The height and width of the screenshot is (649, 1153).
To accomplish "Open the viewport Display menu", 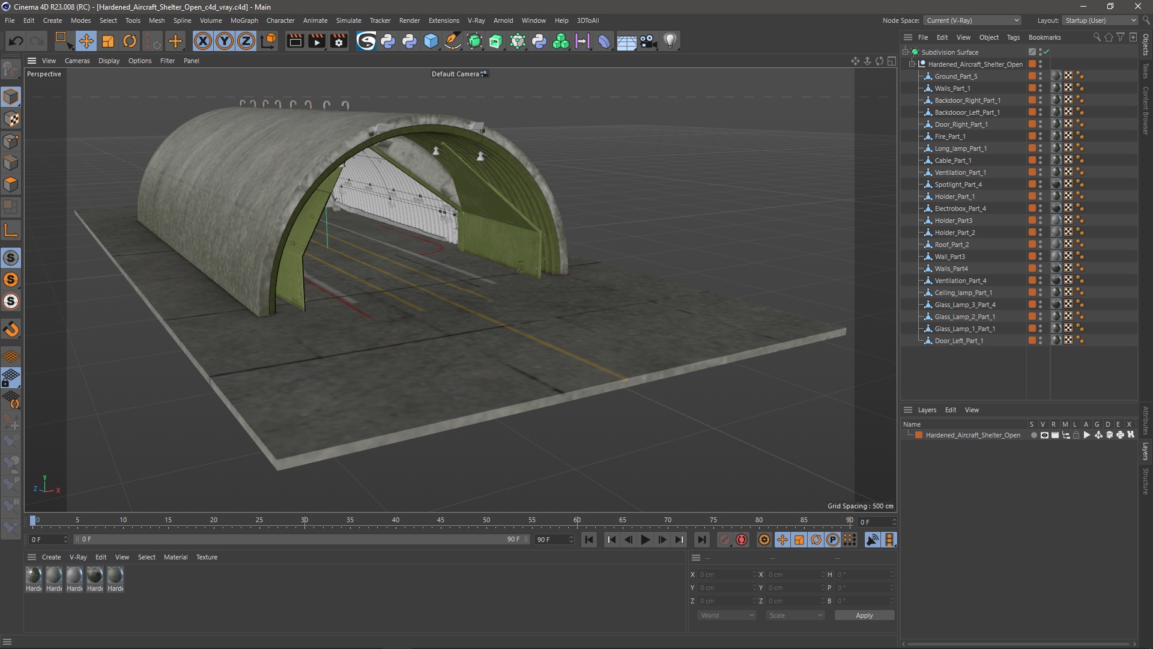I will (109, 61).
